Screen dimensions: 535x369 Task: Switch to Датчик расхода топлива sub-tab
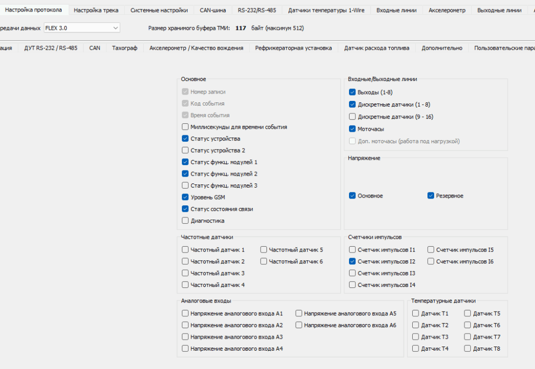pyautogui.click(x=376, y=48)
